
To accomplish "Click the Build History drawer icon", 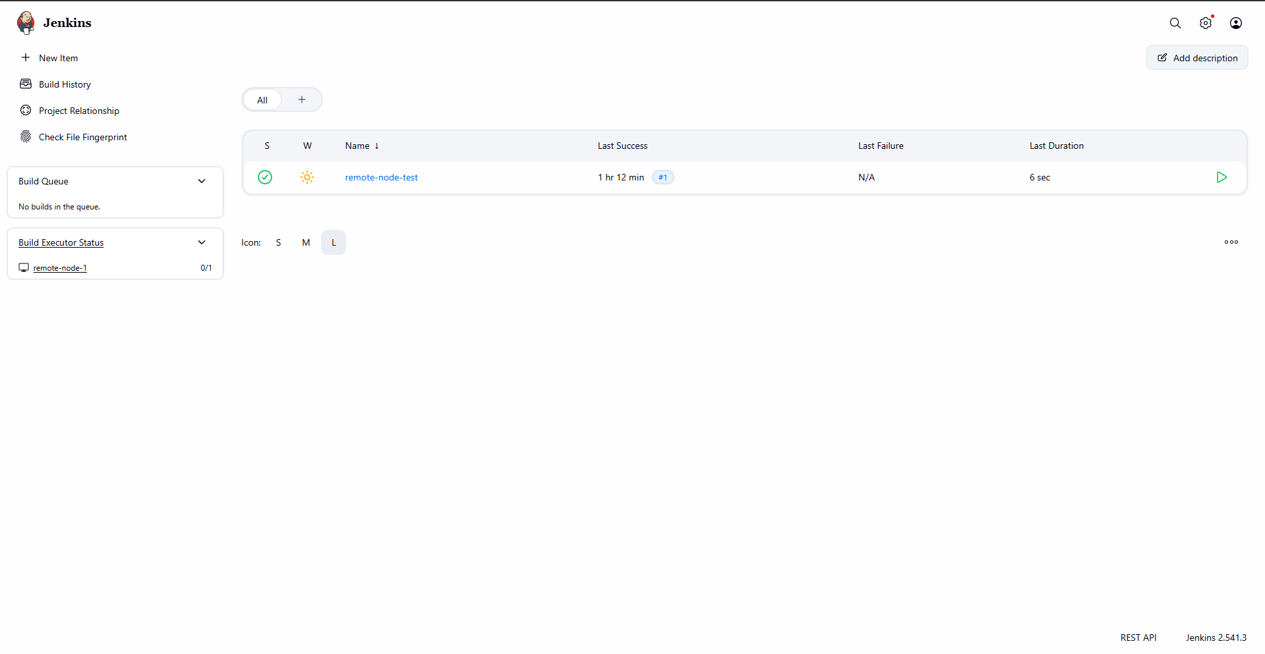I will [x=26, y=84].
